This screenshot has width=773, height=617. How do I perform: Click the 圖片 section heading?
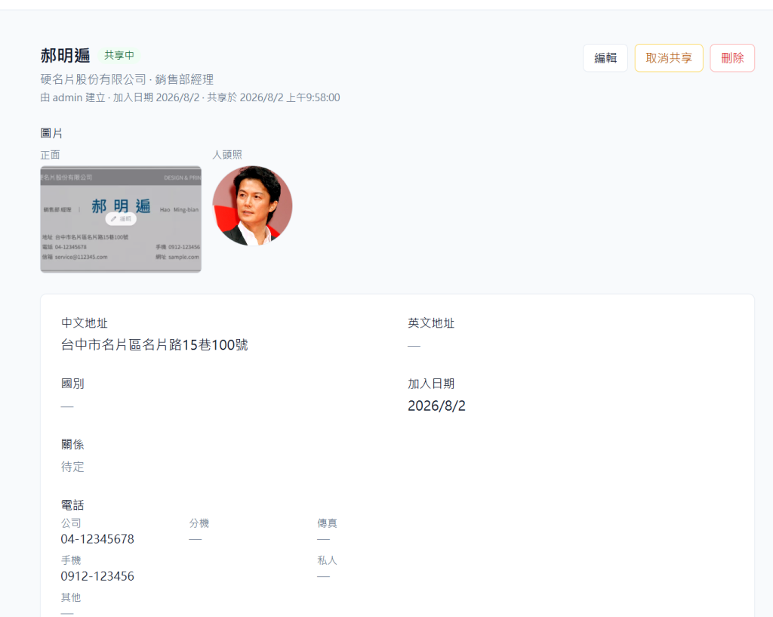51,133
